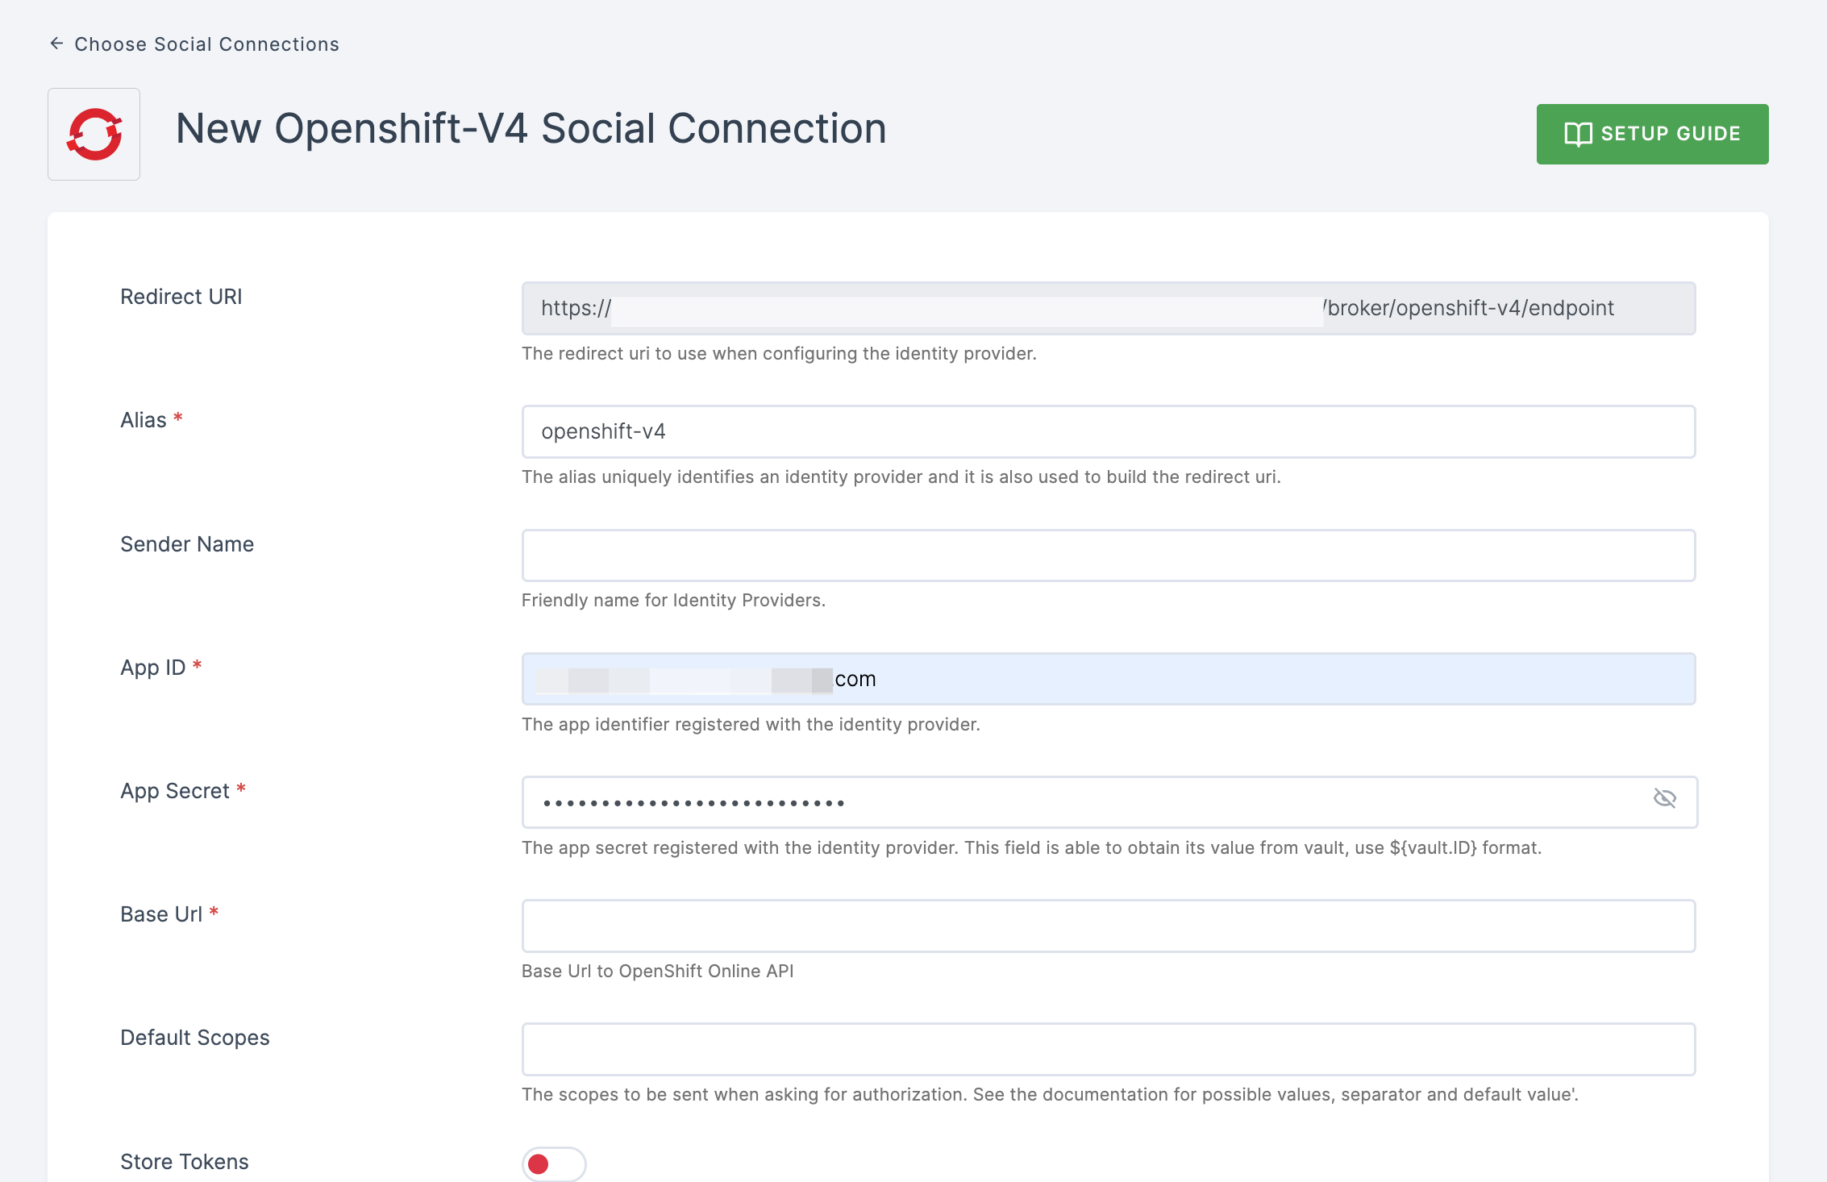Go back to Choose Social Connections
Screen dimensions: 1827x1182
[194, 44]
